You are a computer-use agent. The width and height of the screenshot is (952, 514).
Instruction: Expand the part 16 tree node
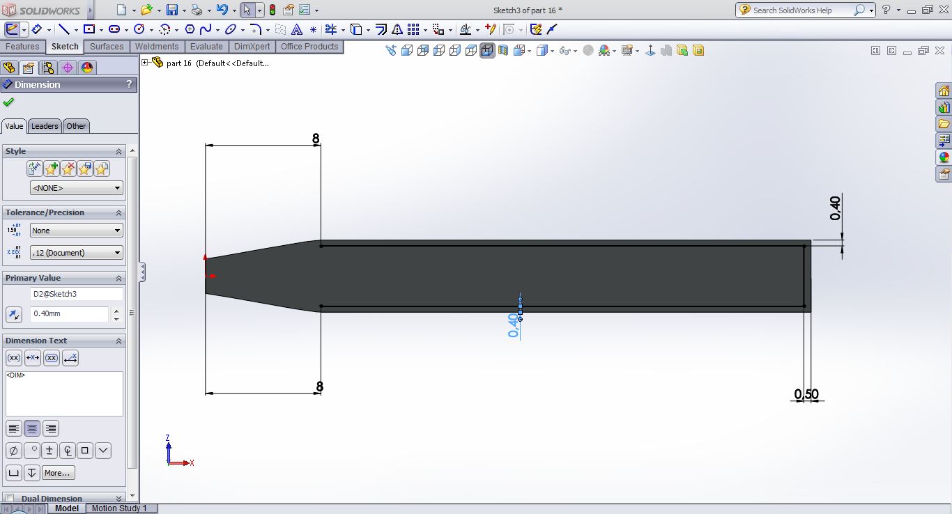coord(145,63)
